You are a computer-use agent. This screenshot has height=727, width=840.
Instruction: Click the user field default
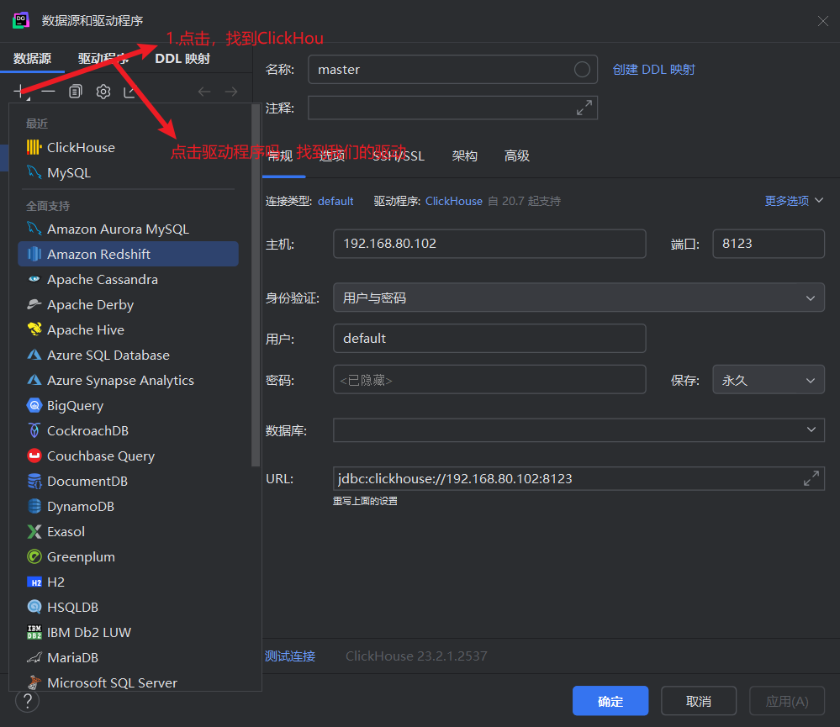[x=489, y=339]
